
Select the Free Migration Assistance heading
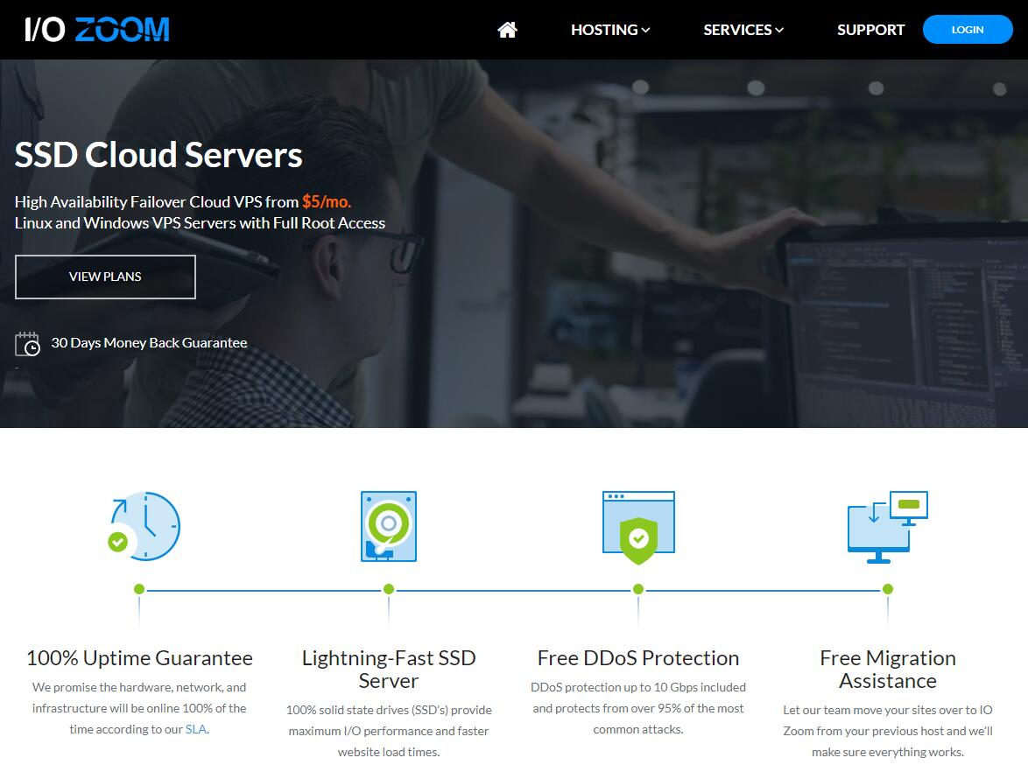click(887, 670)
